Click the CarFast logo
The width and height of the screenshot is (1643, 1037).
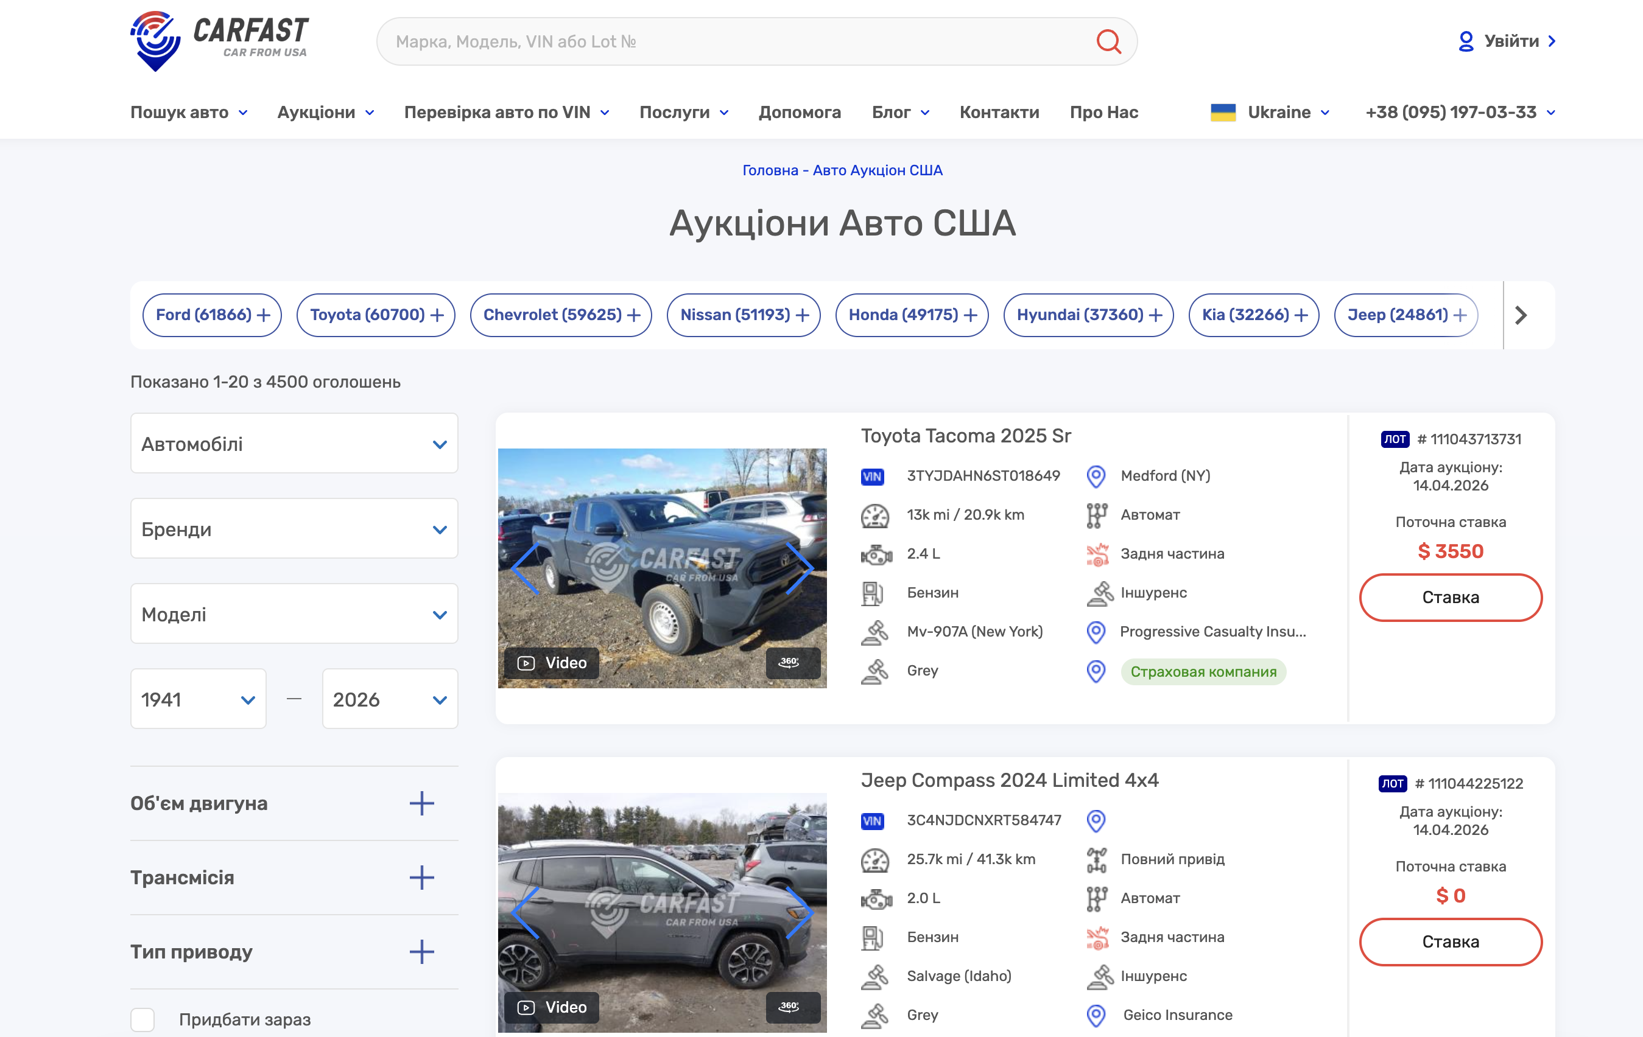pos(219,40)
